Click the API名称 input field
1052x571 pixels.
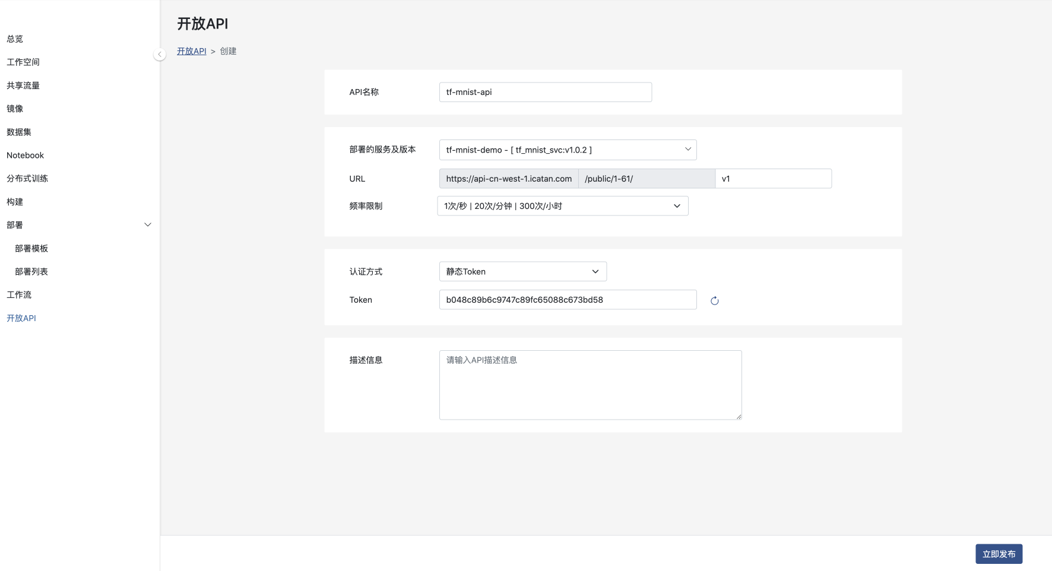click(545, 93)
